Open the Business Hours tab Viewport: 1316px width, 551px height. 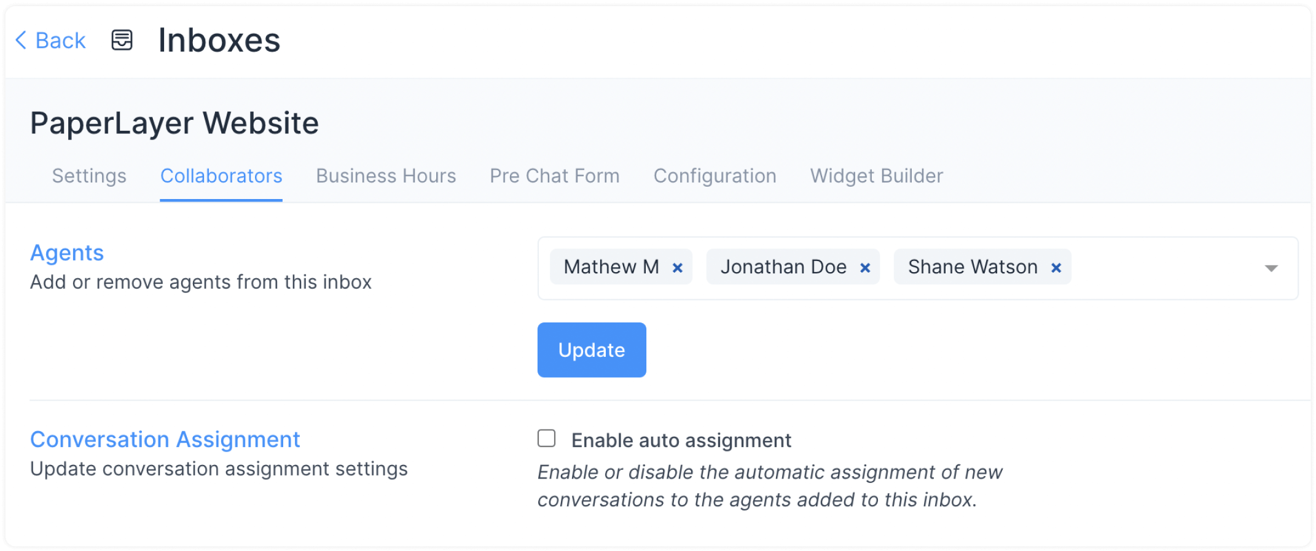385,176
